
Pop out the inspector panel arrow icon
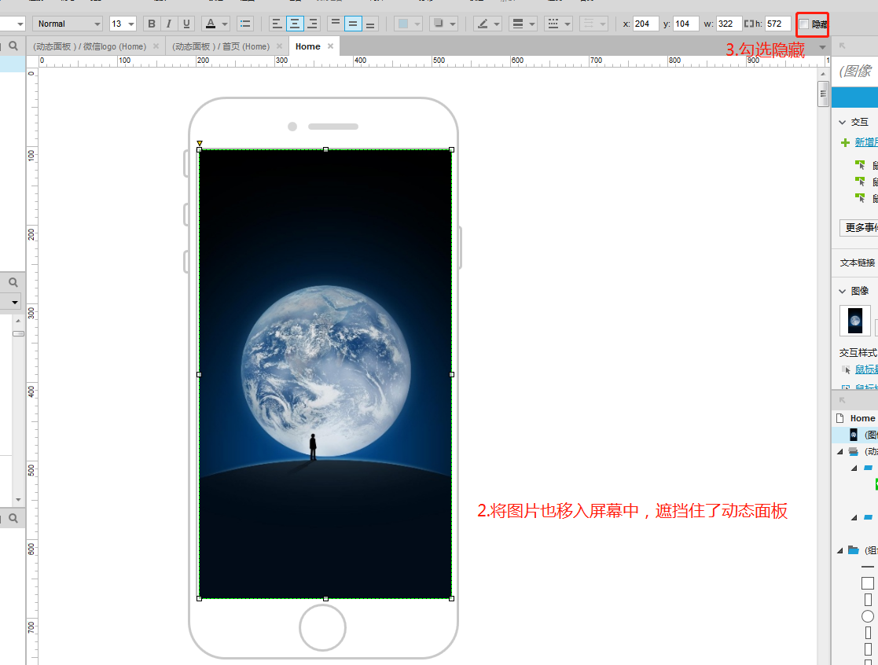[x=842, y=46]
